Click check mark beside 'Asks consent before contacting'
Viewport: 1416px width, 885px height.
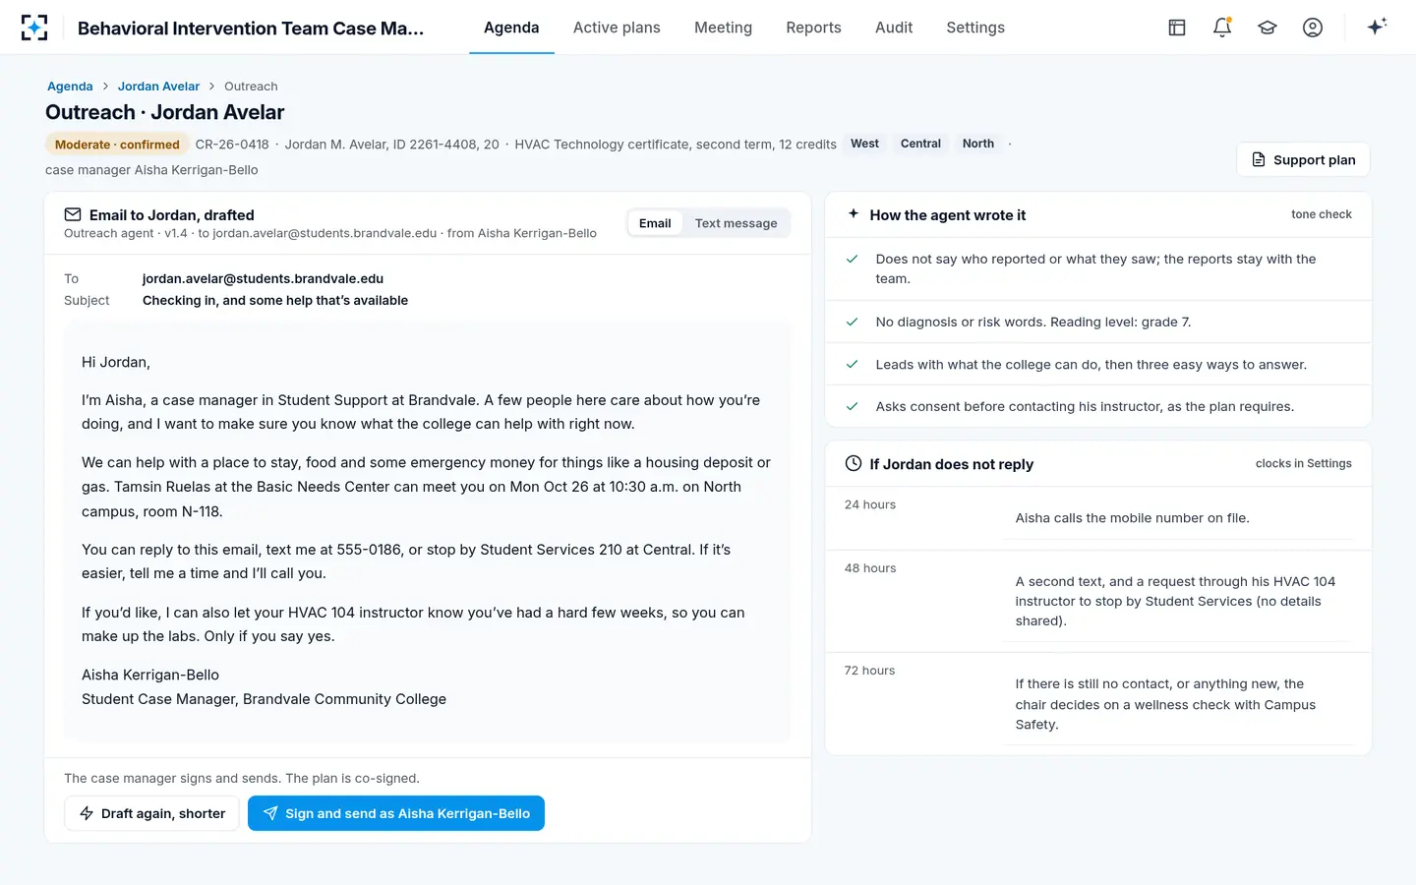tap(853, 406)
